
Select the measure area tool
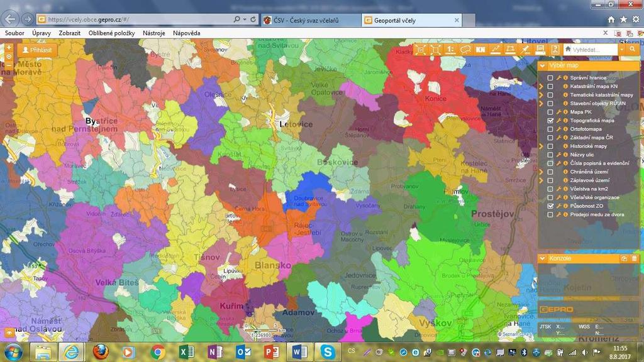(x=510, y=50)
